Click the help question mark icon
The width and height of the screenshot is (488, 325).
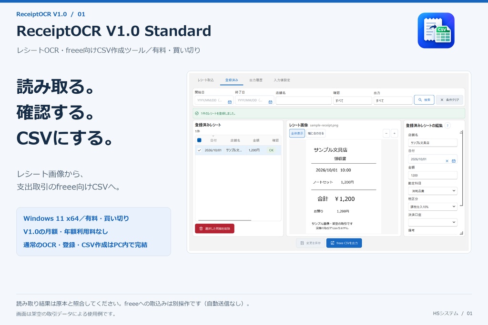click(x=447, y=126)
